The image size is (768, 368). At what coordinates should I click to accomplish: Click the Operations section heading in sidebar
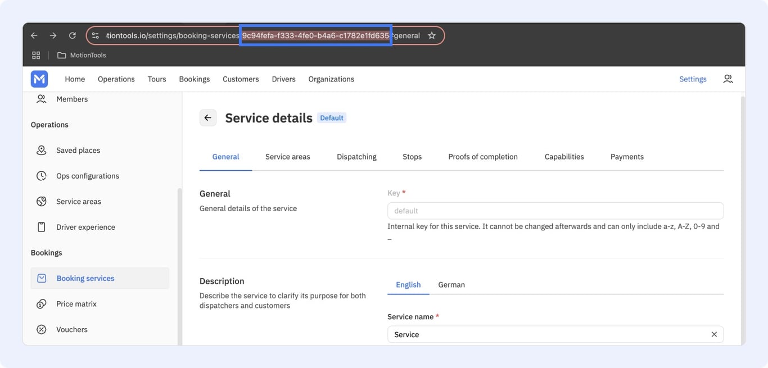tap(49, 125)
